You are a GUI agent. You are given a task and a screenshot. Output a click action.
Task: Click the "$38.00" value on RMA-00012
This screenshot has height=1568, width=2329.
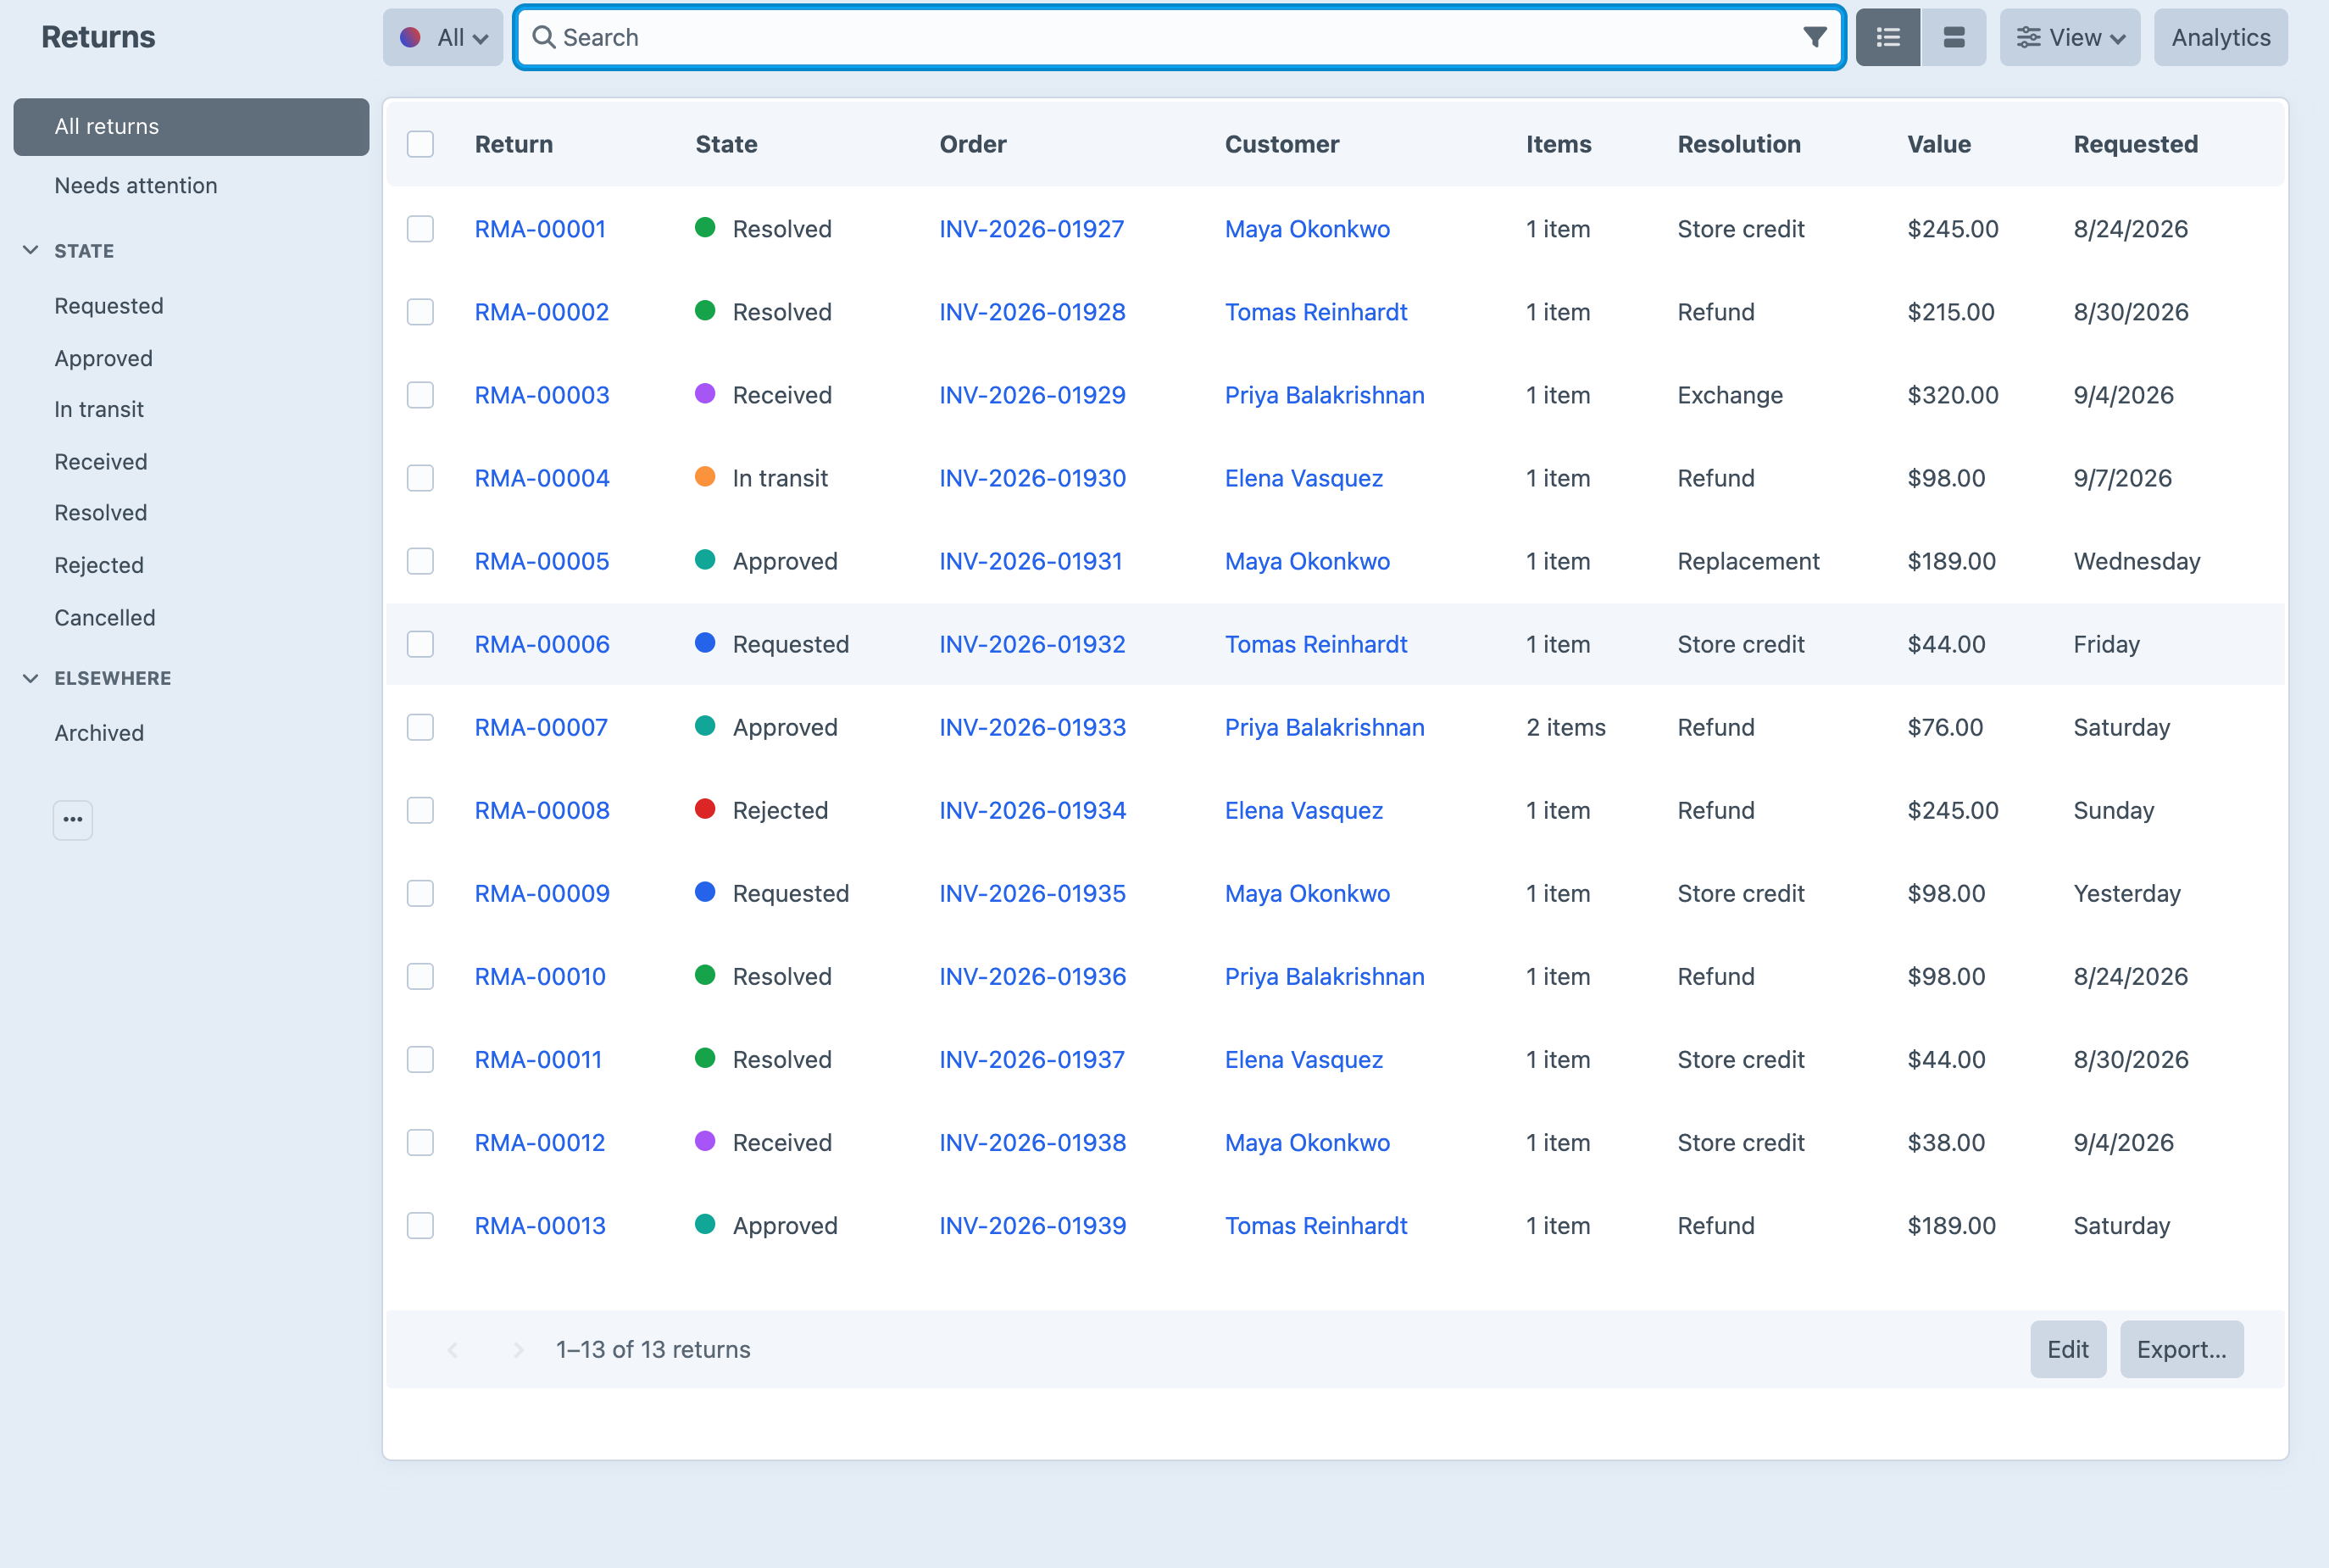click(x=1946, y=1142)
